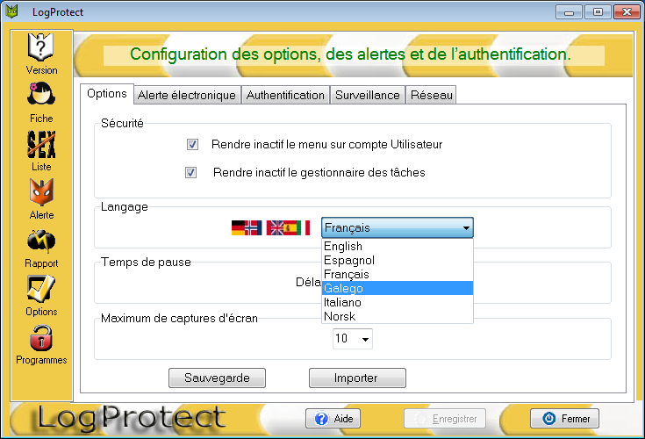
Task: Click the German flag icon
Action: point(238,227)
